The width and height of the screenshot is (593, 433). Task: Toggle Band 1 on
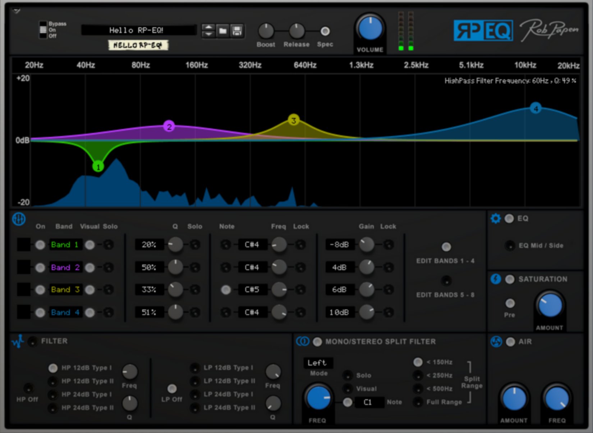(x=40, y=245)
